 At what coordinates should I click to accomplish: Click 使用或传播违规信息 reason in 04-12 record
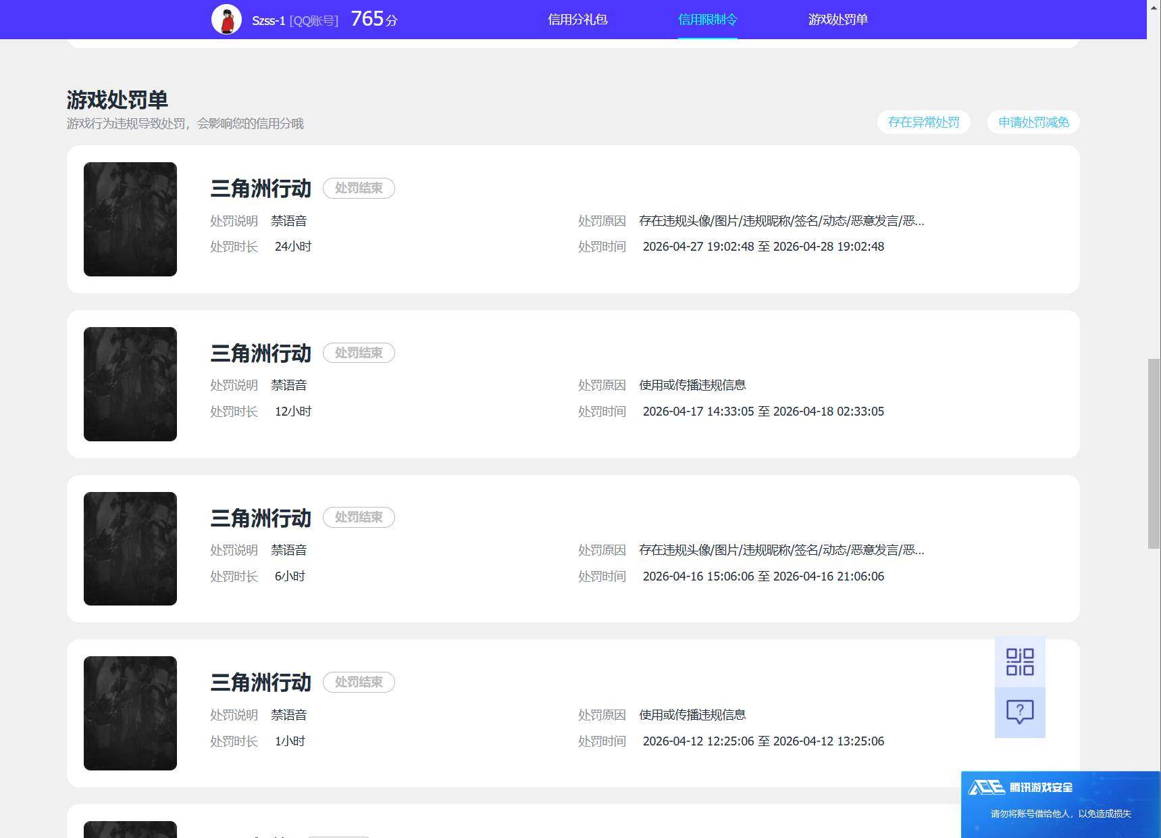point(692,715)
